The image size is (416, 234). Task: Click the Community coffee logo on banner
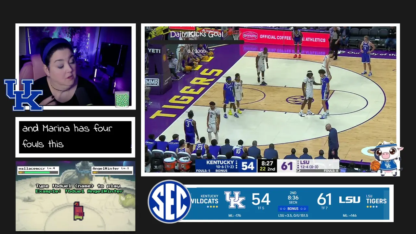(x=250, y=35)
